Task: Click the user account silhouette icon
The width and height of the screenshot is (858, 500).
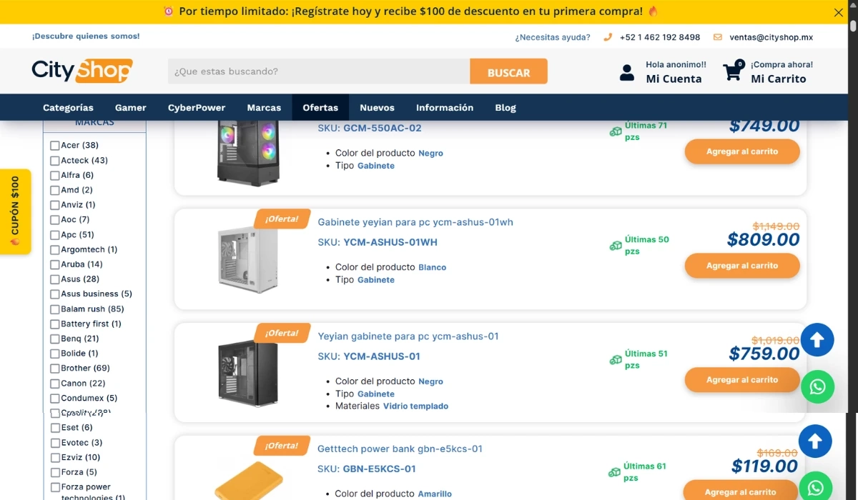Action: [x=627, y=72]
